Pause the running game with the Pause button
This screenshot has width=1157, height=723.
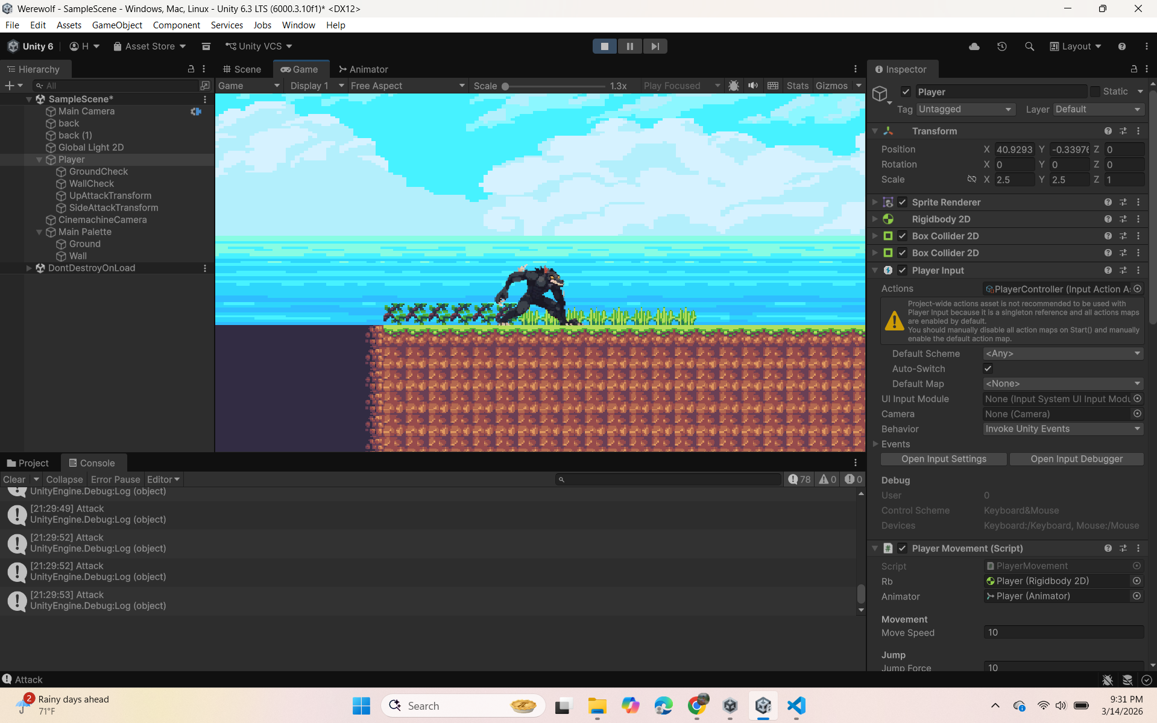(629, 46)
